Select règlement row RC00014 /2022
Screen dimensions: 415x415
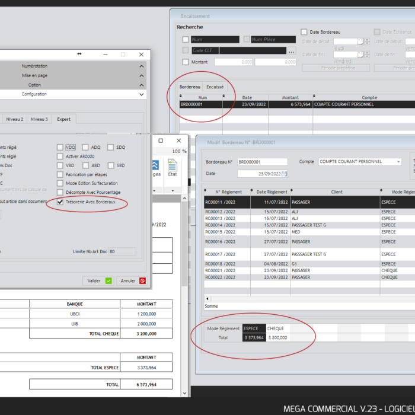(x=309, y=225)
